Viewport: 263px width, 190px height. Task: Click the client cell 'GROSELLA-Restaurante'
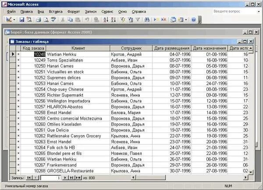coord(78,171)
